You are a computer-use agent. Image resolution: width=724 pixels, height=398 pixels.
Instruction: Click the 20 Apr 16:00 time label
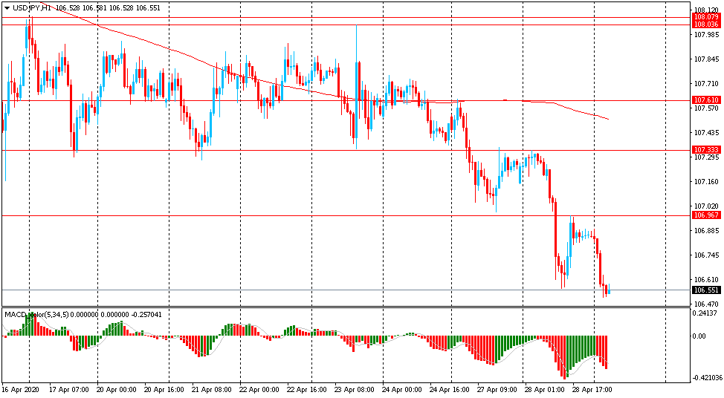click(164, 390)
